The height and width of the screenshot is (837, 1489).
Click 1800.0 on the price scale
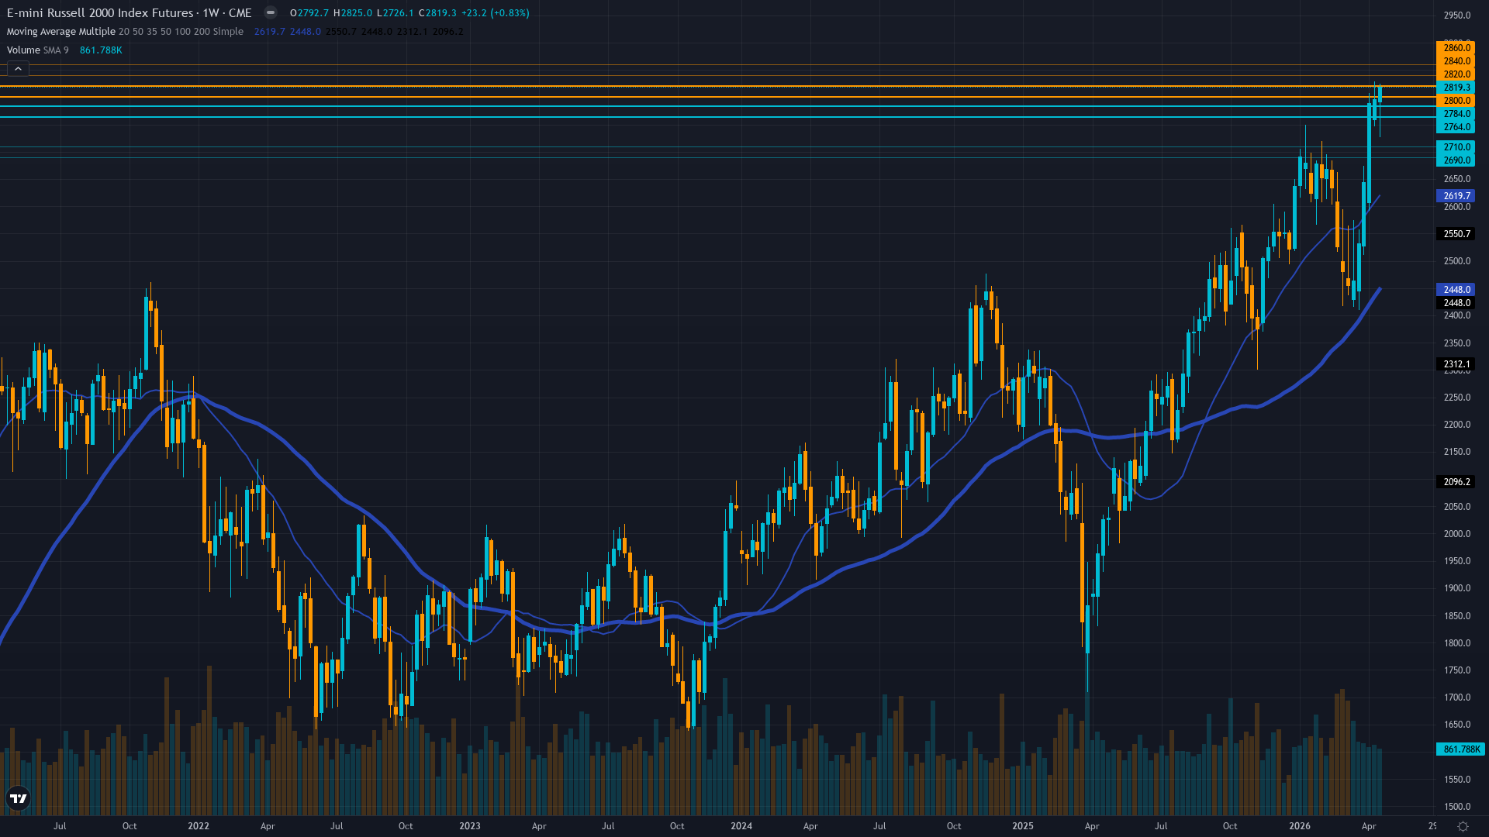[1456, 643]
